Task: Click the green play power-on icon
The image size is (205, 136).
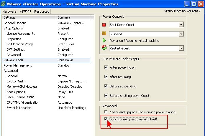Action: 104,40
